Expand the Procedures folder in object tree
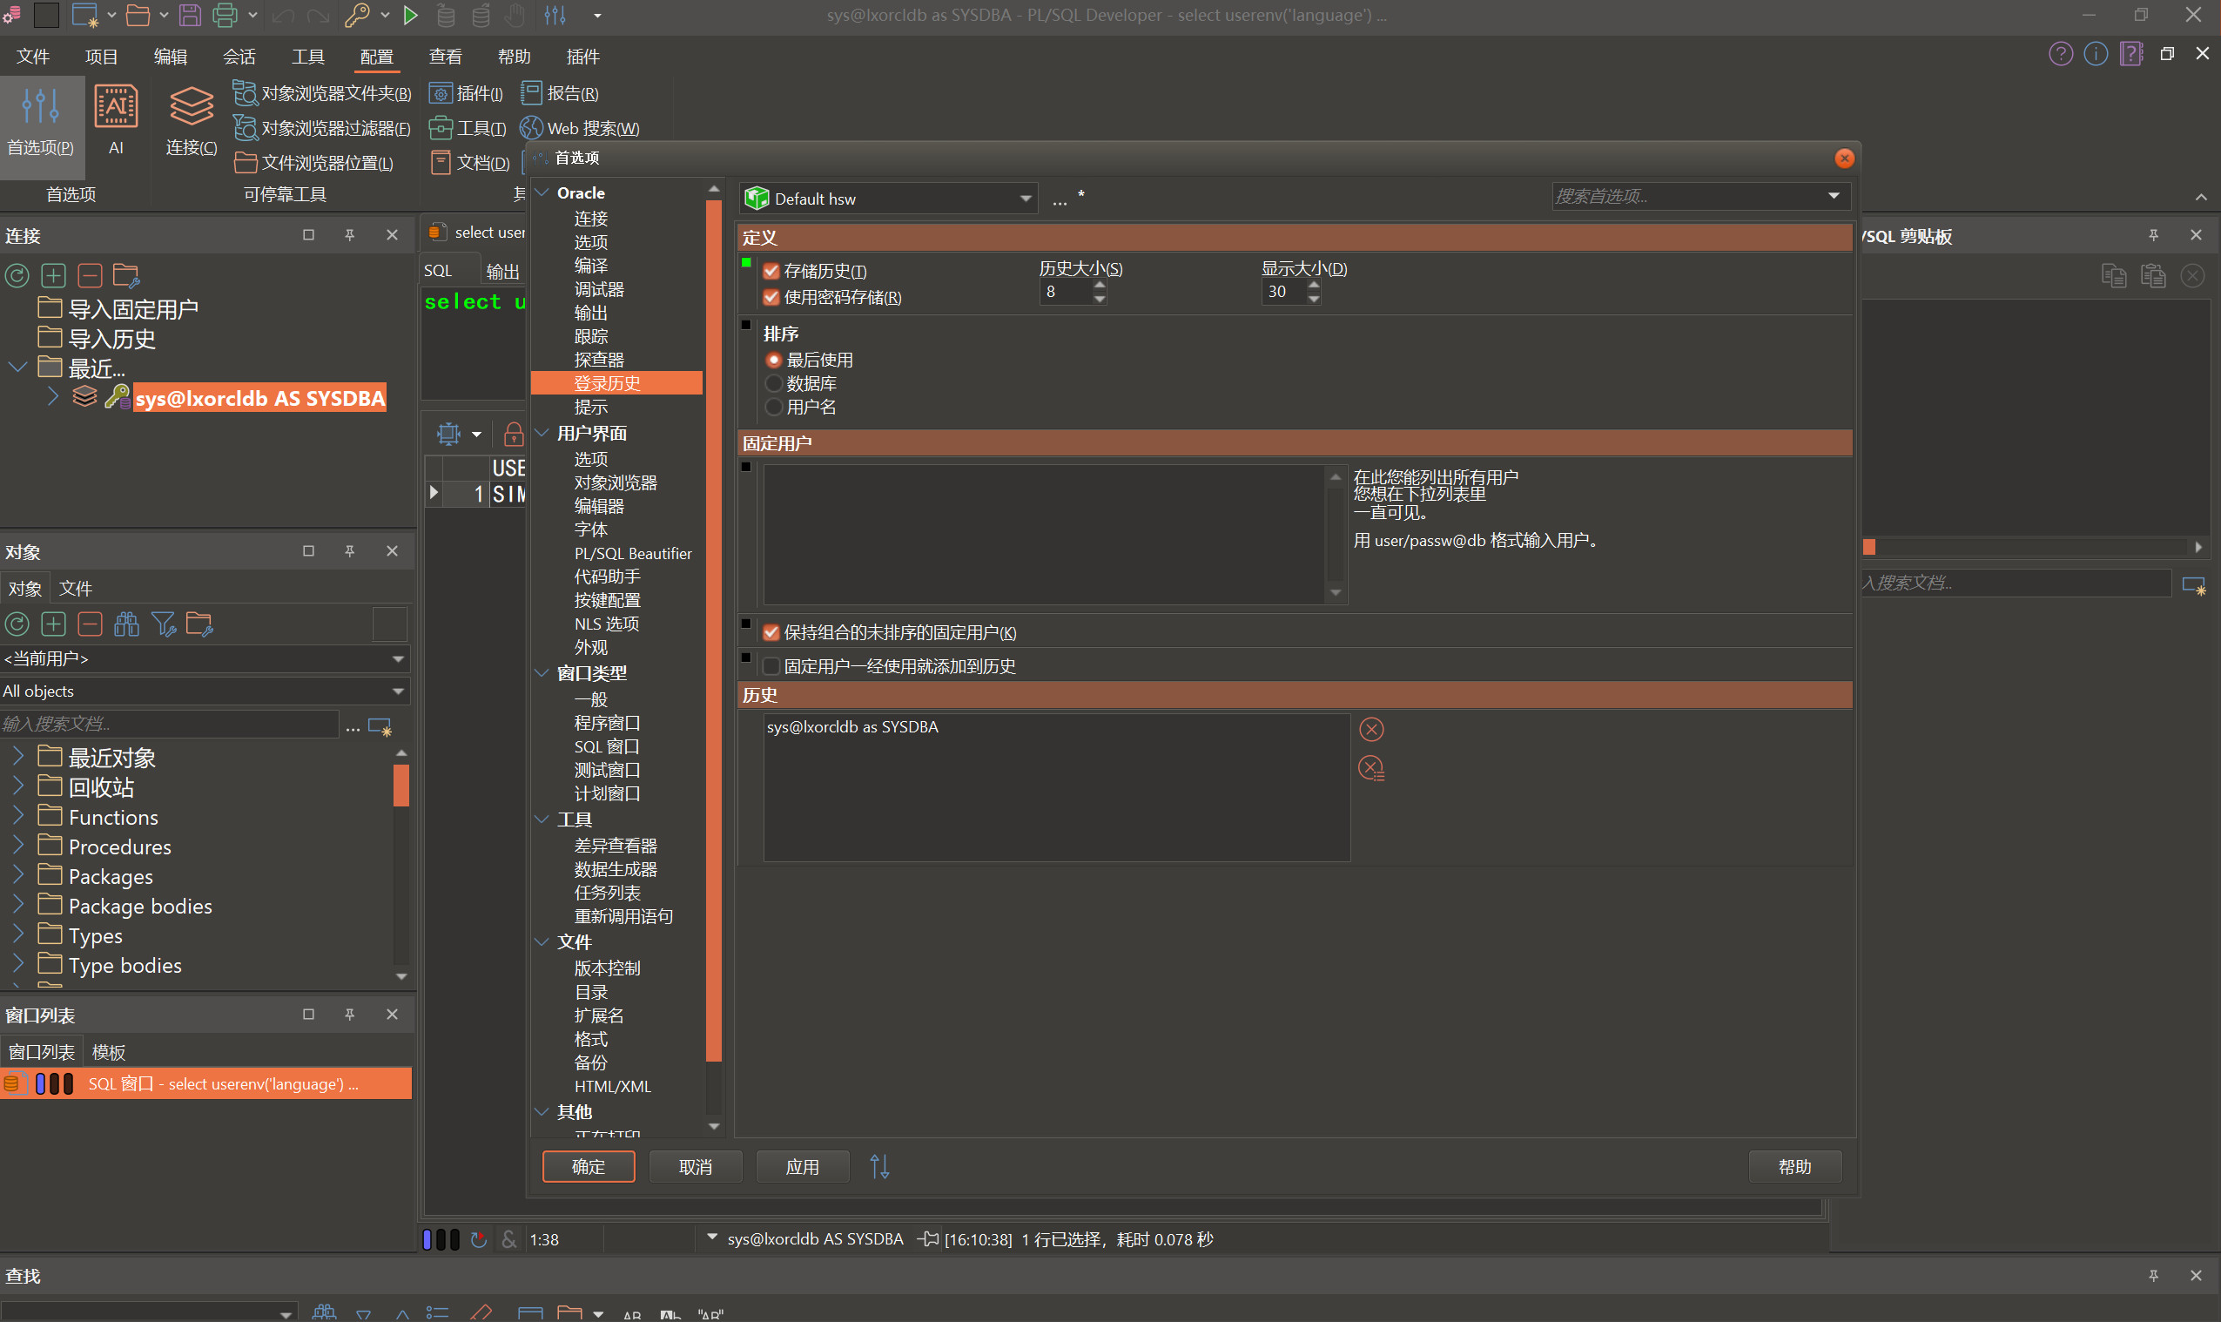The height and width of the screenshot is (1322, 2221). (x=17, y=846)
